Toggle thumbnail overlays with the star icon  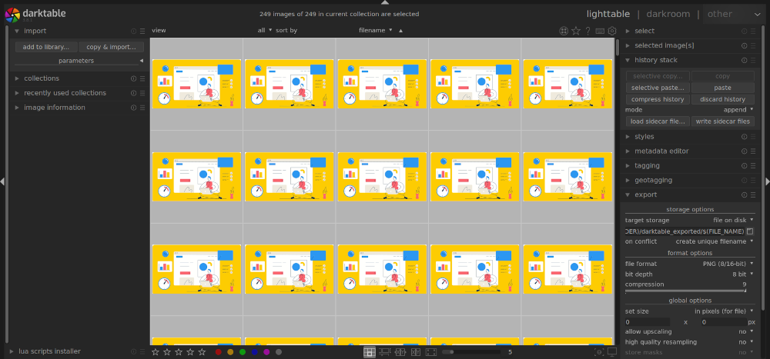pyautogui.click(x=575, y=31)
